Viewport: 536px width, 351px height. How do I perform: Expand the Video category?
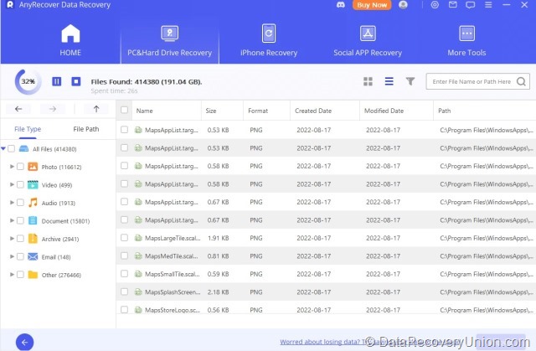point(12,184)
